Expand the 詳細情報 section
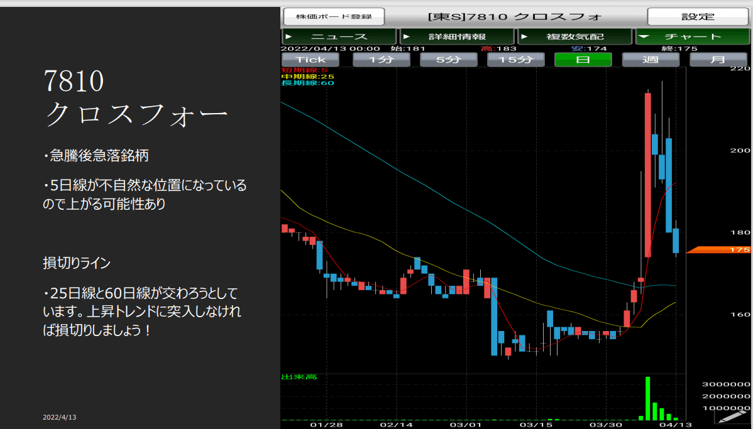Screen dimensions: 753x429 click(457, 36)
